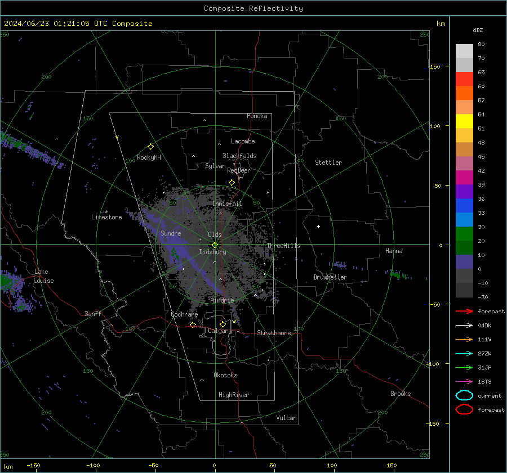The width and height of the screenshot is (507, 473).
Task: Click the orange 111V arrow legend icon
Action: coord(464,339)
